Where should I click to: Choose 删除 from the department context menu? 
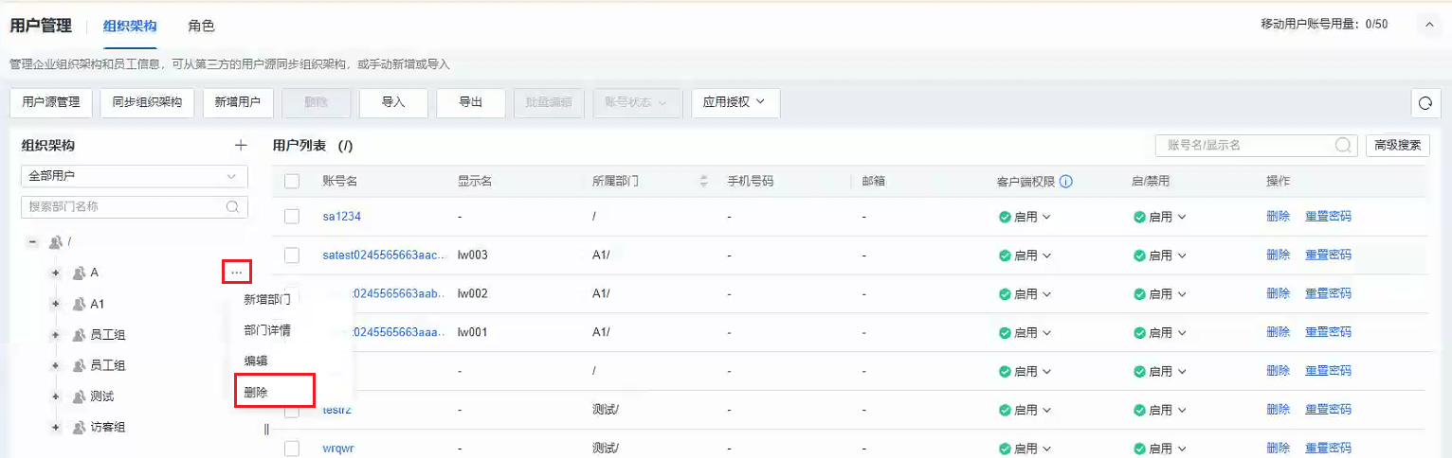[x=256, y=392]
